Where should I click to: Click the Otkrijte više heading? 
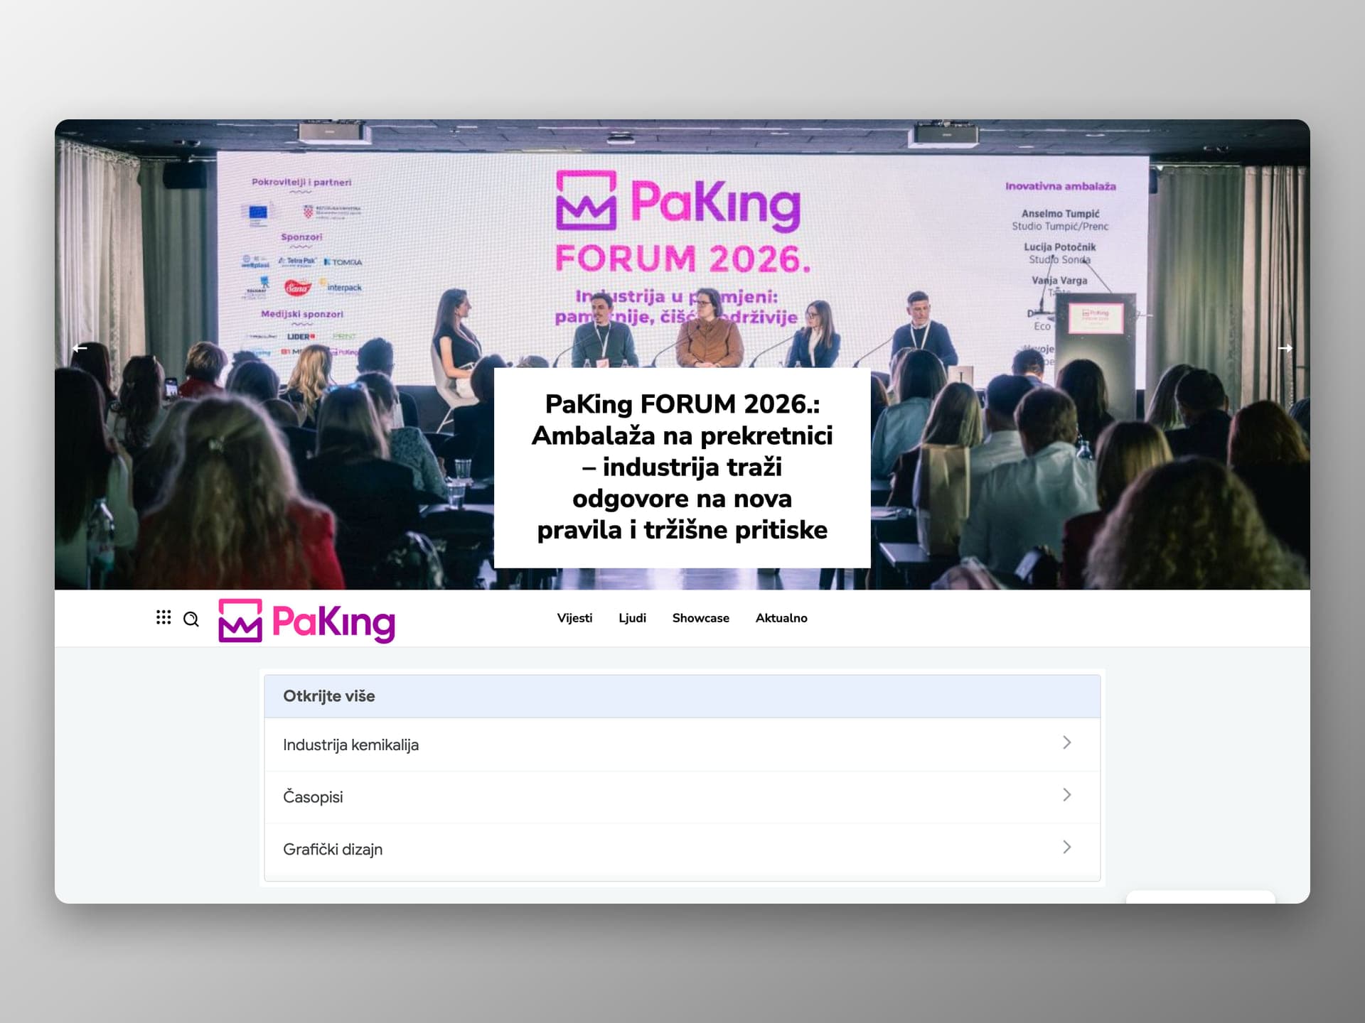pyautogui.click(x=329, y=696)
